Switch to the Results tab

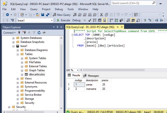tap(74, 75)
